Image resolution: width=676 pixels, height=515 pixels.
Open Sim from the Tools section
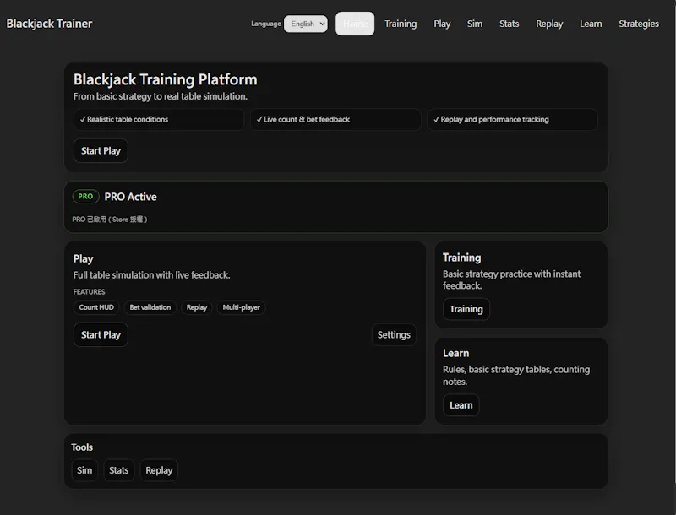pos(84,470)
